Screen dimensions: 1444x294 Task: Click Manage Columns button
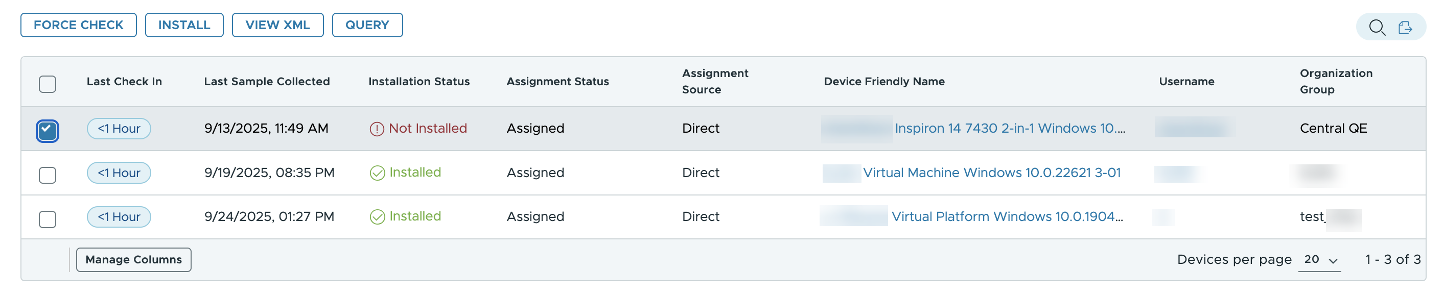[x=133, y=260]
